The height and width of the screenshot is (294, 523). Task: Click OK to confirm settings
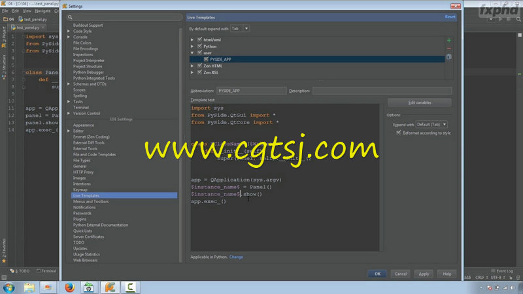[x=377, y=274]
